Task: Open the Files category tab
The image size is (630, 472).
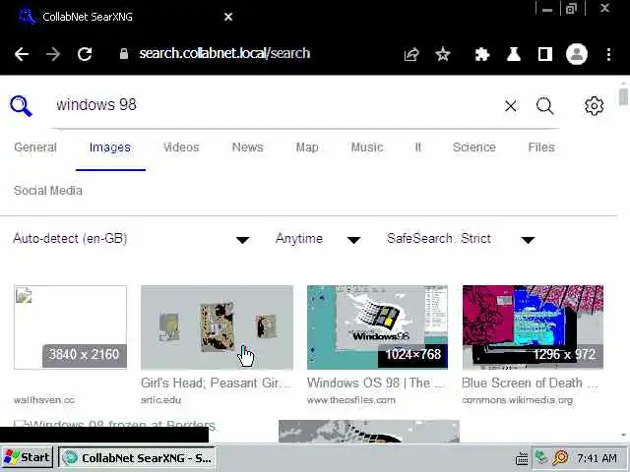Action: click(x=541, y=147)
